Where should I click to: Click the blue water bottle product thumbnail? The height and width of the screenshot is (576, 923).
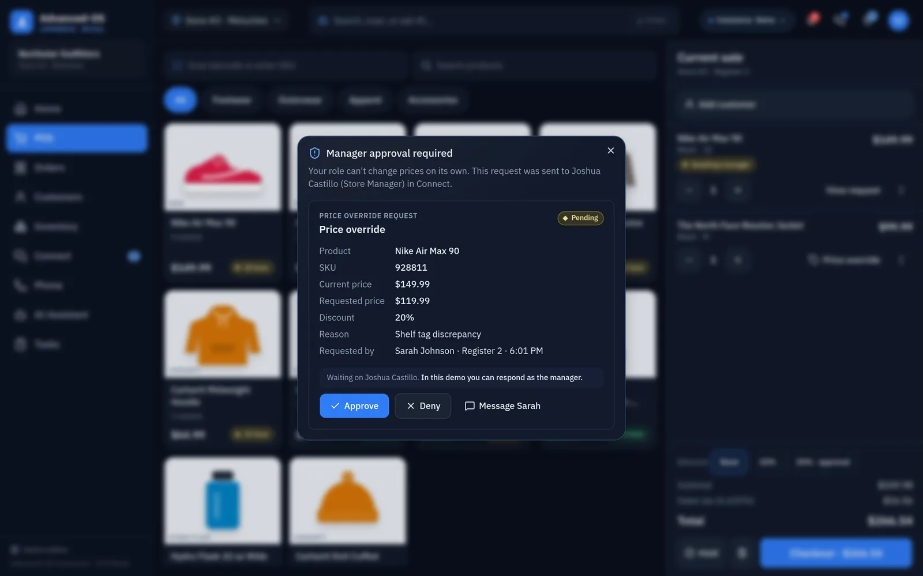(223, 501)
